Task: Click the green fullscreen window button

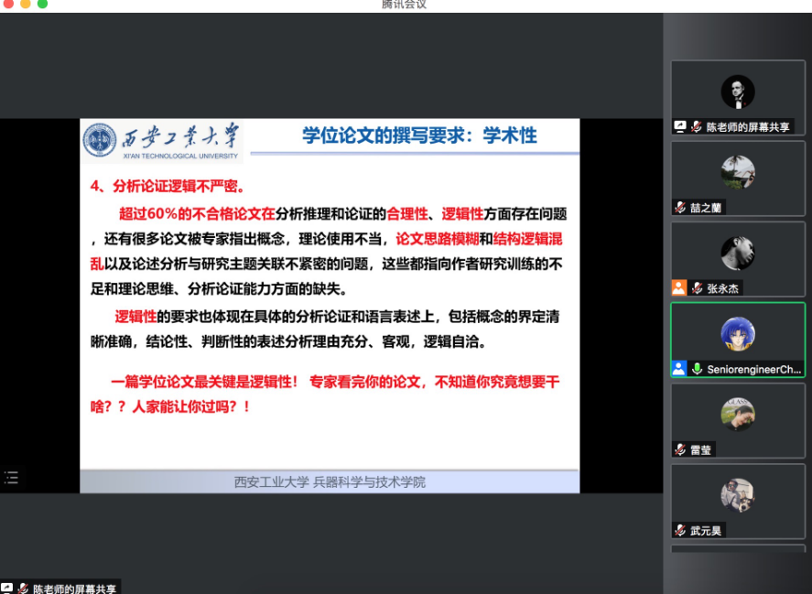Action: pos(42,5)
